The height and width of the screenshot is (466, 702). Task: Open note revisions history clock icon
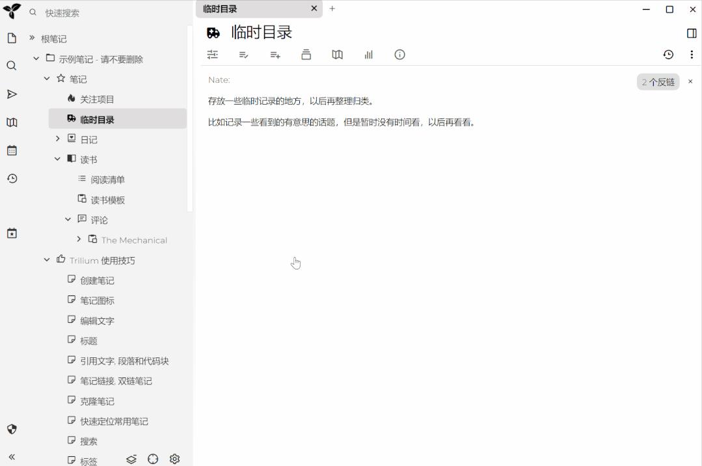click(668, 55)
